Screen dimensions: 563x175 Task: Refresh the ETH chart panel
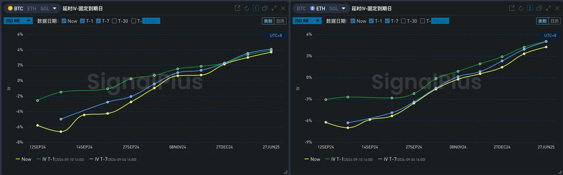521,8
